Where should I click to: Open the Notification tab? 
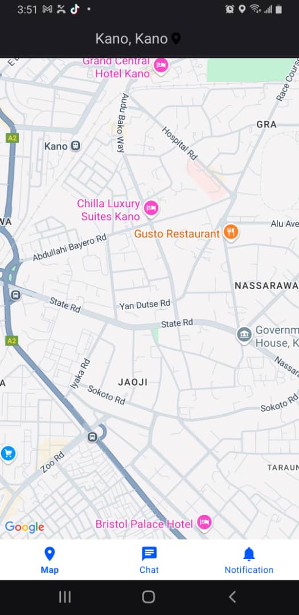[249, 560]
